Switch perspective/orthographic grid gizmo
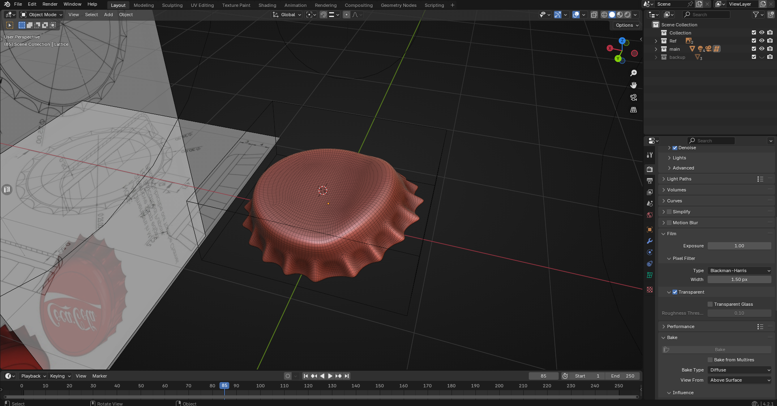This screenshot has width=777, height=406. pos(634,110)
